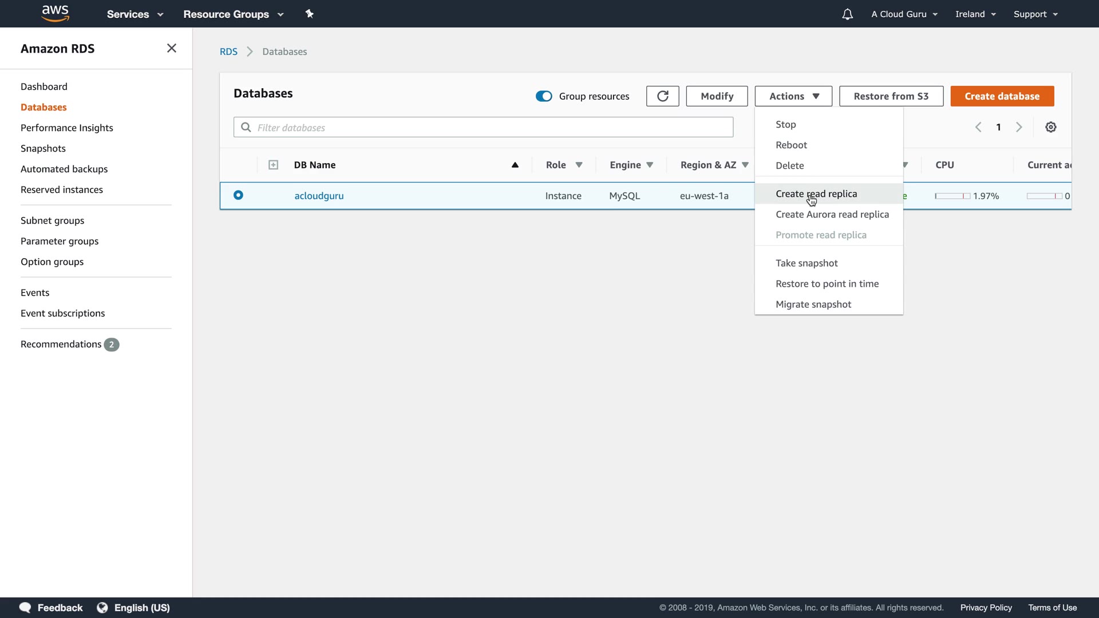Open the Ireland region selector
This screenshot has height=618, width=1099.
(x=975, y=14)
